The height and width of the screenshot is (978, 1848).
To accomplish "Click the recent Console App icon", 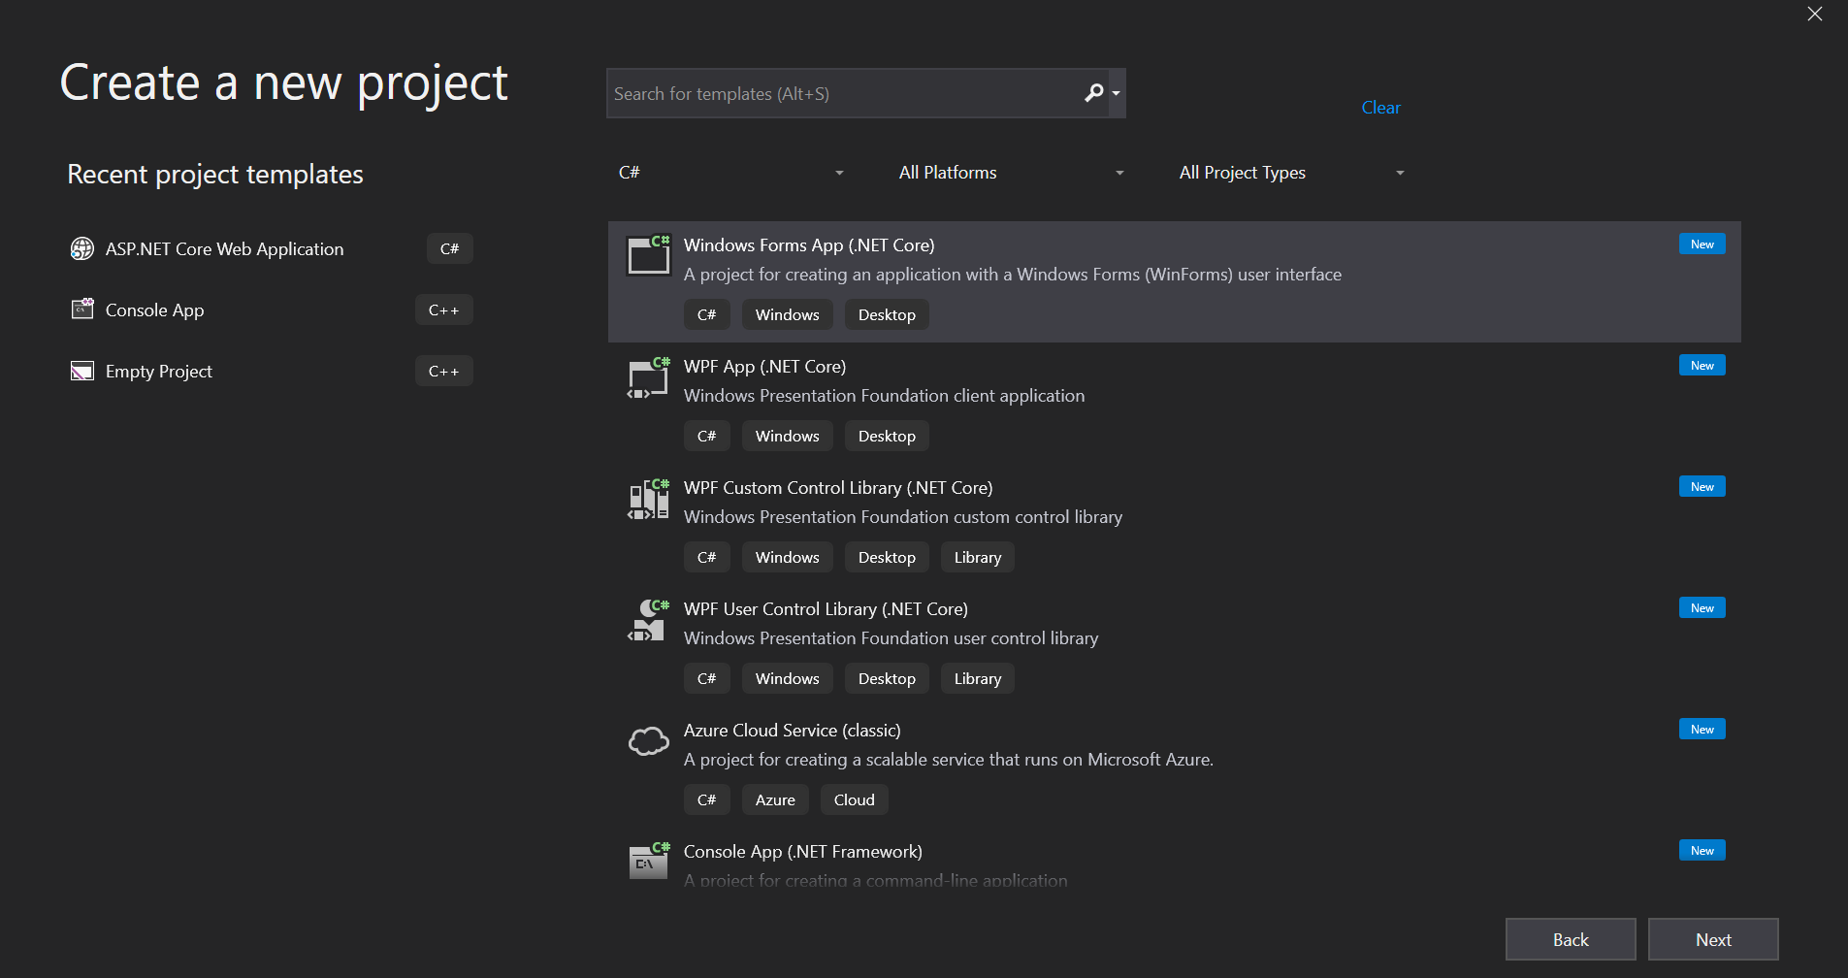I will point(82,310).
